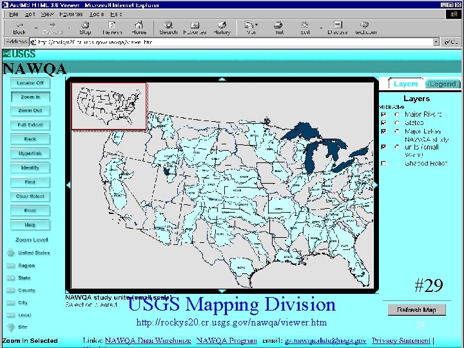Click the Clear Select button
This screenshot has height=348, width=464.
(x=30, y=196)
